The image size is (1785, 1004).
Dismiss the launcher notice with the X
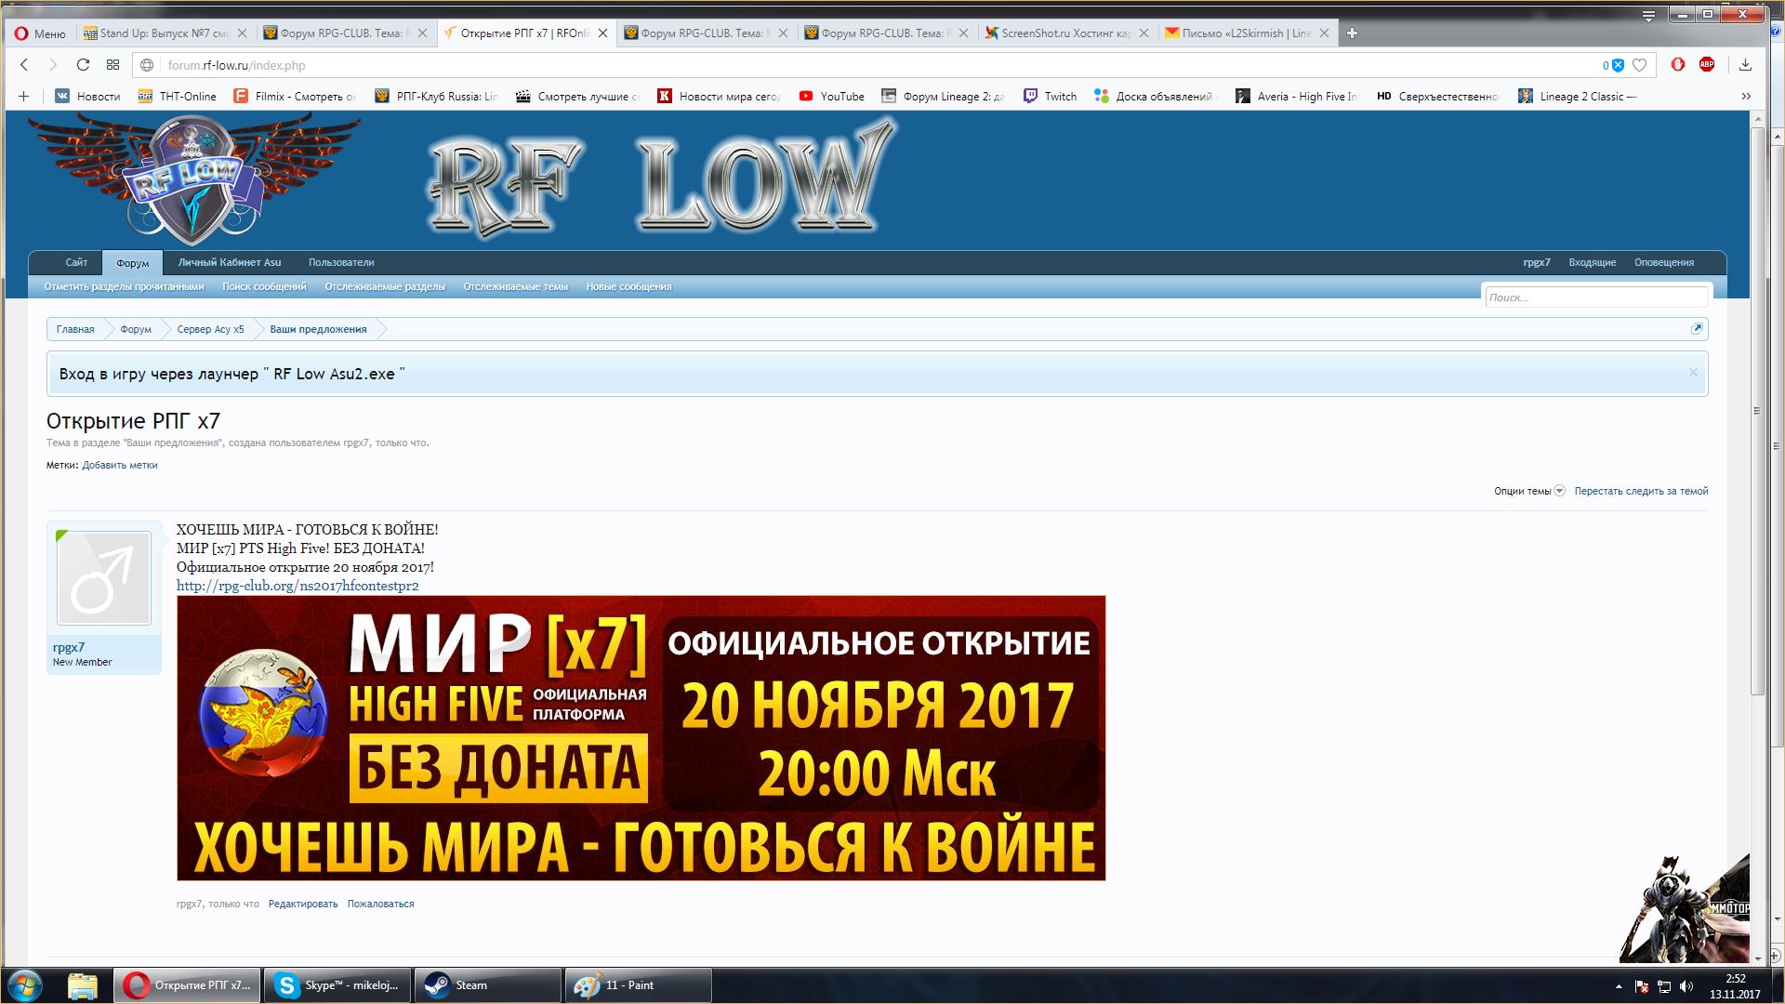click(x=1693, y=373)
